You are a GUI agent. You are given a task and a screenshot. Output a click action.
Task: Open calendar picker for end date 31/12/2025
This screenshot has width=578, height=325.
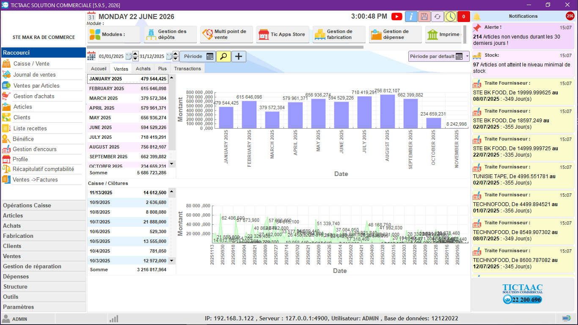point(169,56)
